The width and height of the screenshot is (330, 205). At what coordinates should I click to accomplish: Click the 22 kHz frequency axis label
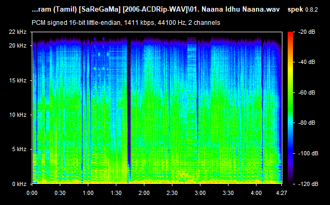[17, 32]
